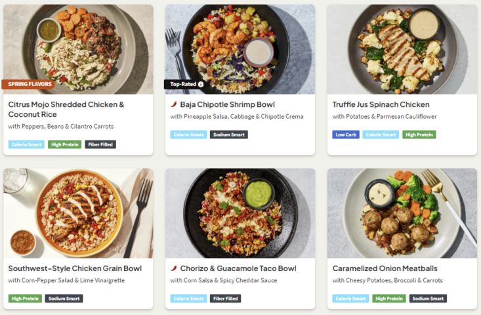481x315 pixels.
Task: Click the Chorizo & Guacamole Taco Bowl picture
Action: point(240,212)
